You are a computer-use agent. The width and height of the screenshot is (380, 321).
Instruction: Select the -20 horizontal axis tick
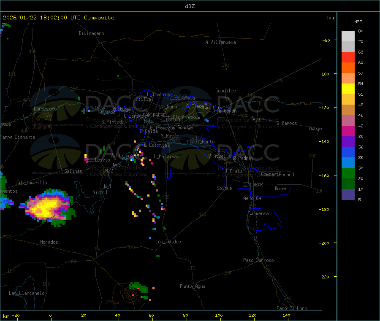click(x=16, y=315)
